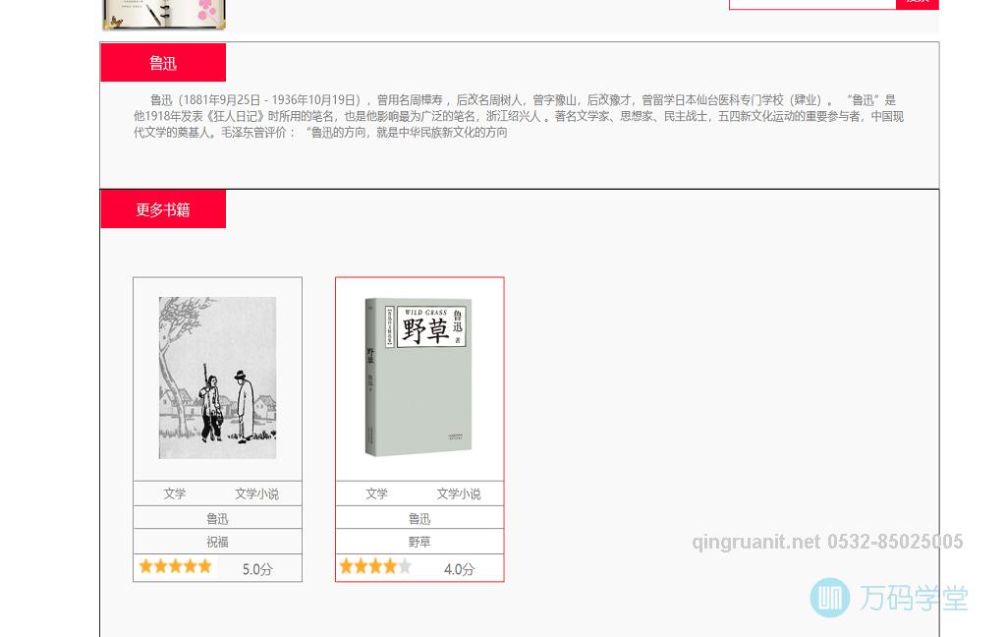Click the 4.0分 rating score
1006x637 pixels.
pos(459,569)
